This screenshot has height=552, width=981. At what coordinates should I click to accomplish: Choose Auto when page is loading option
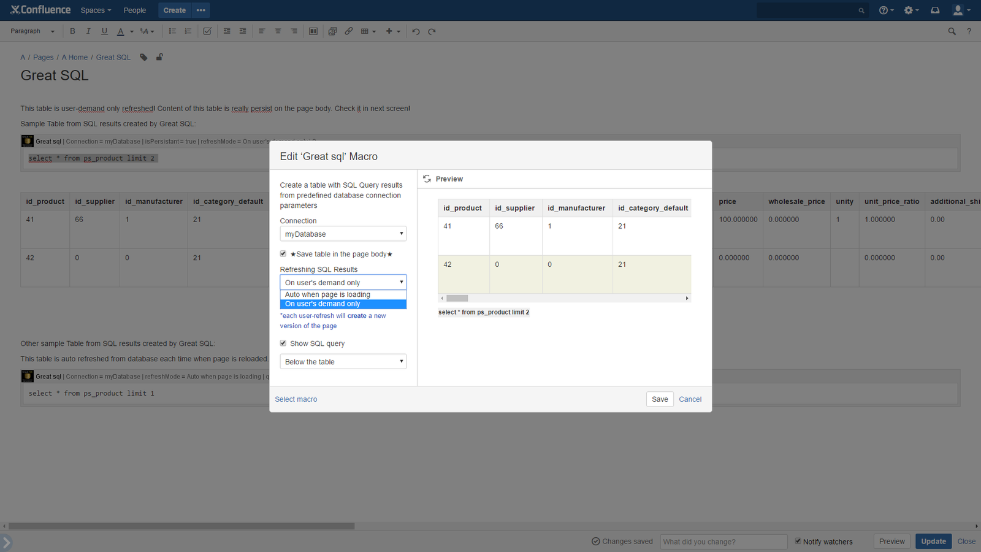343,294
